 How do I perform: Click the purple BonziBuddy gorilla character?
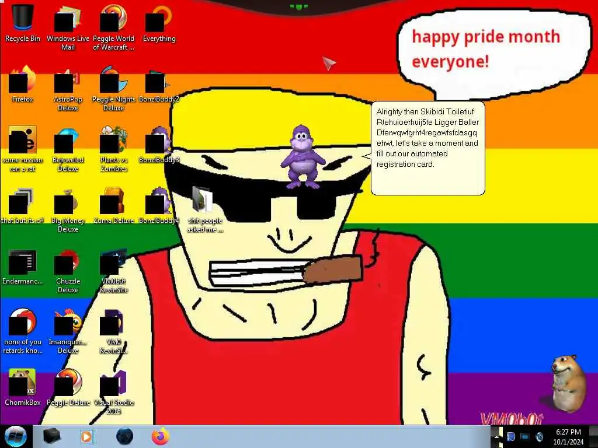[303, 157]
